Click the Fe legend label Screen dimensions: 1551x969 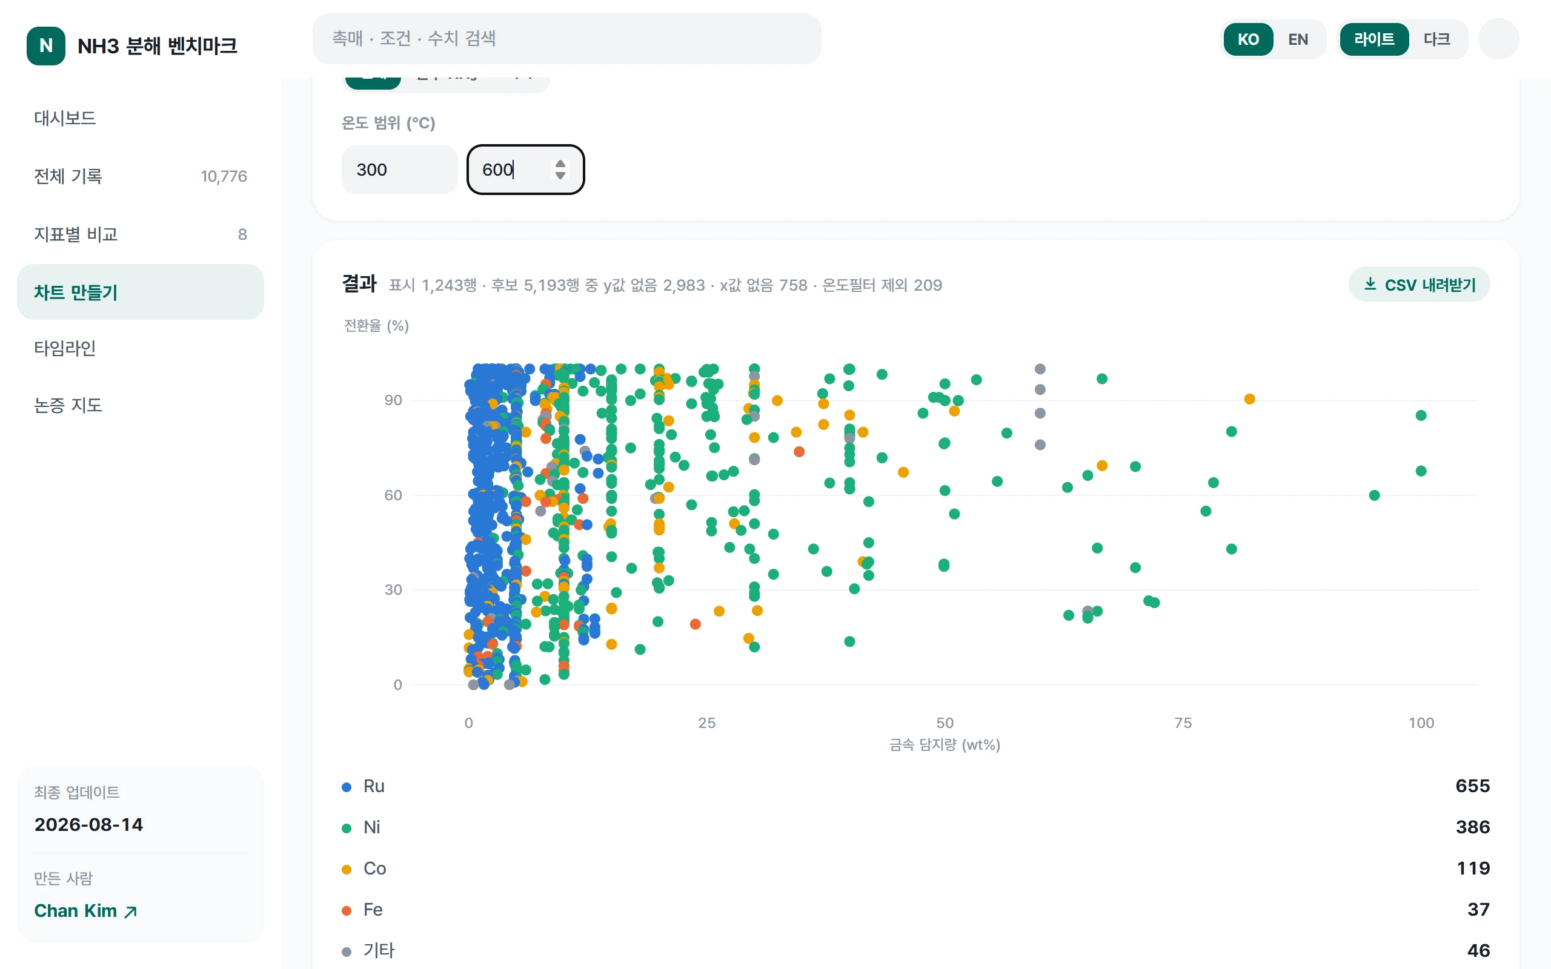(x=373, y=910)
